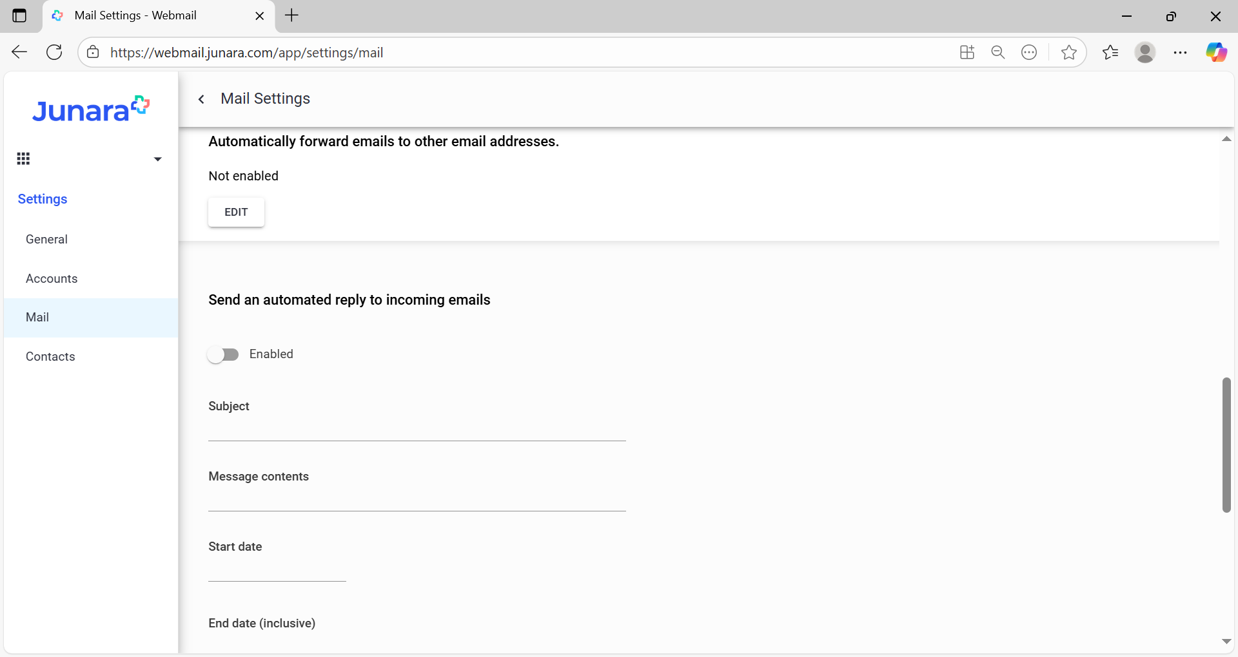
Task: Open the address bar ellipsis bubble icon
Action: [1029, 52]
